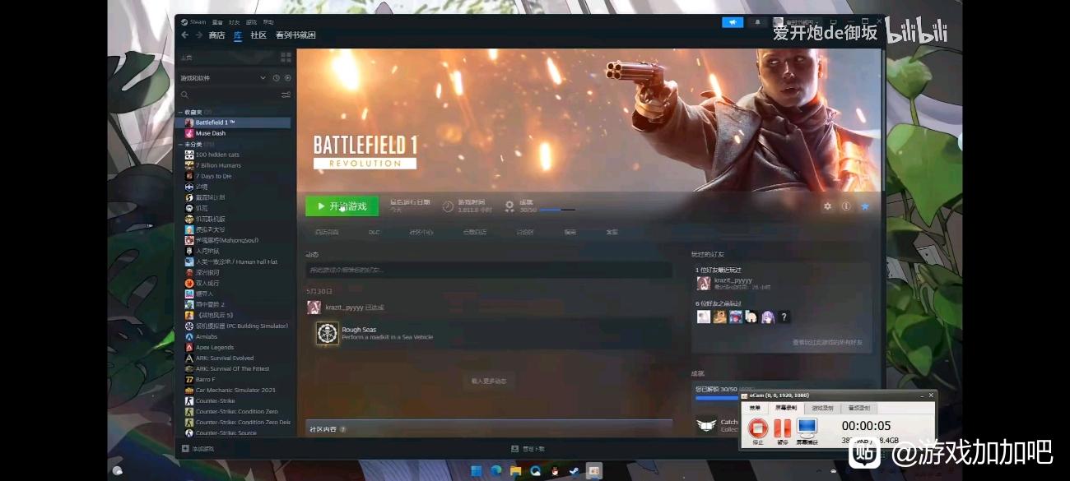Switch to the 库 Library tab
The width and height of the screenshot is (1070, 481).
point(238,35)
